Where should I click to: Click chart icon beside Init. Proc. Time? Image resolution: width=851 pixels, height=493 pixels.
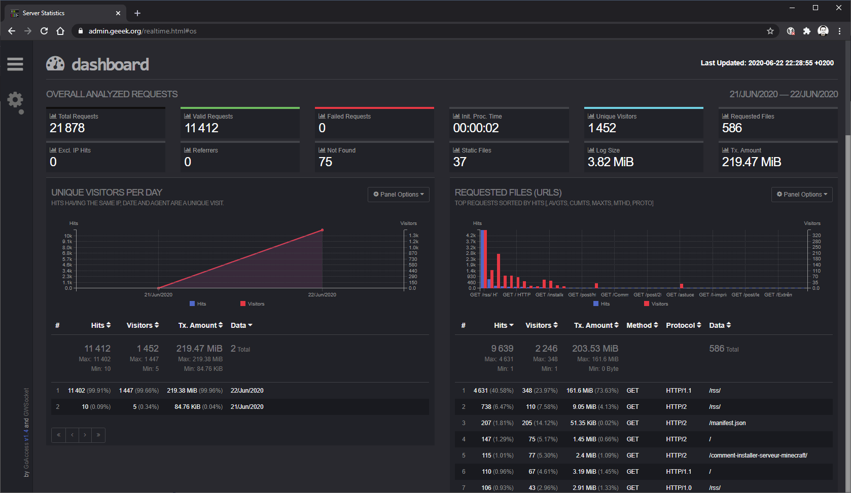(x=456, y=116)
